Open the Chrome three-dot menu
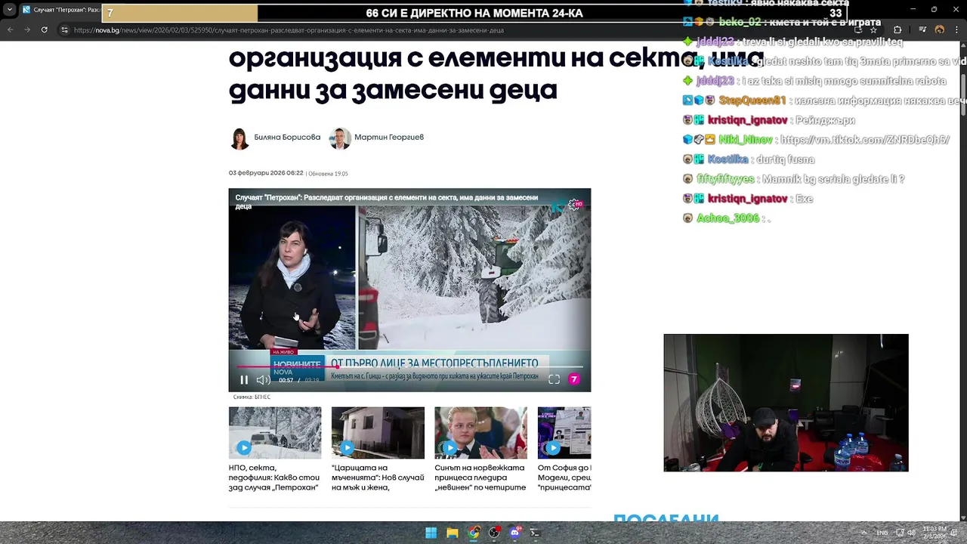This screenshot has width=967, height=544. tap(956, 30)
